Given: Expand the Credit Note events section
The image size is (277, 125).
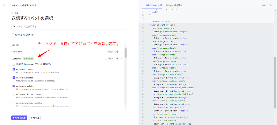Looking at the screenshot, I should click(x=121, y=51).
